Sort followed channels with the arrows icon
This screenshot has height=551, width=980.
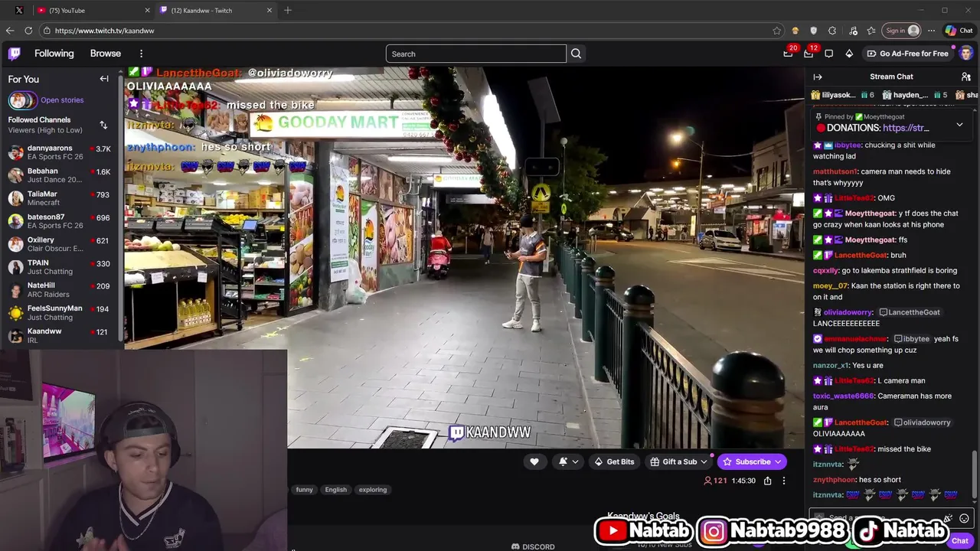[x=103, y=125]
